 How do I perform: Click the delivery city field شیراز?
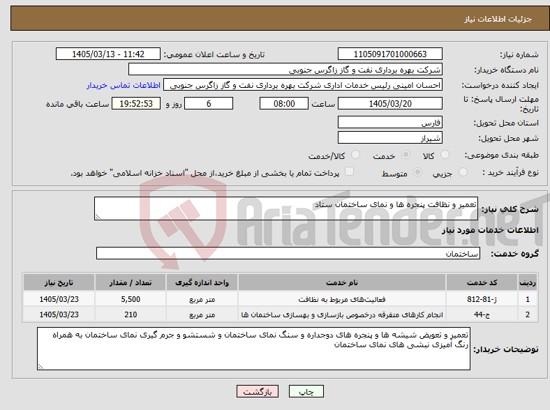[389, 138]
